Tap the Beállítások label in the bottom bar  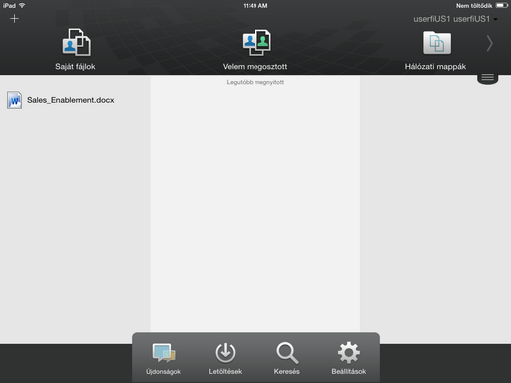click(349, 371)
